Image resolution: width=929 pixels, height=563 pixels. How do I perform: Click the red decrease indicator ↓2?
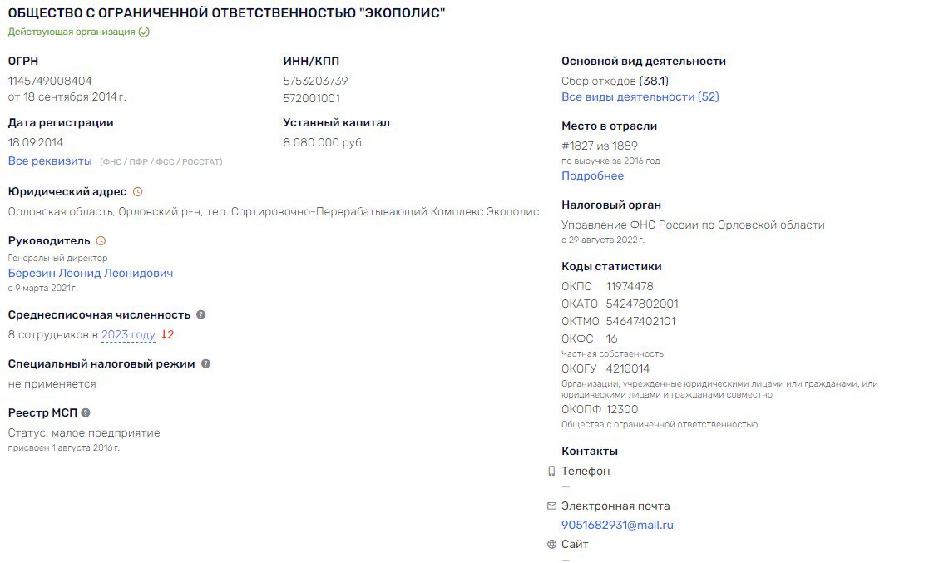coord(168,335)
